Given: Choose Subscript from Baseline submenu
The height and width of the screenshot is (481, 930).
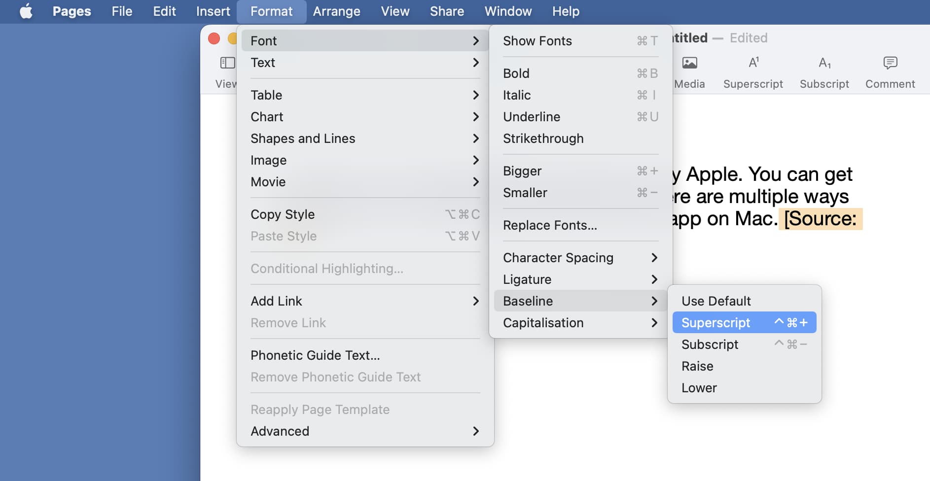Looking at the screenshot, I should (744, 344).
